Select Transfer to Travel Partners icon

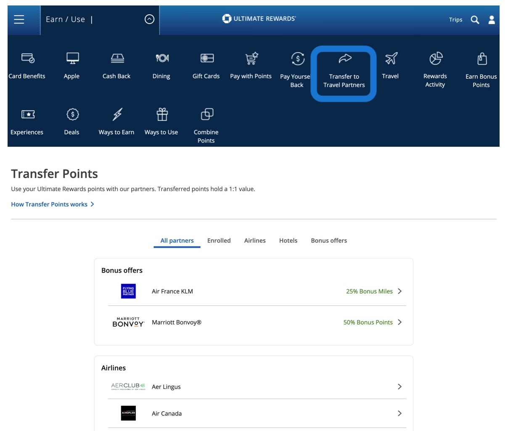[345, 58]
